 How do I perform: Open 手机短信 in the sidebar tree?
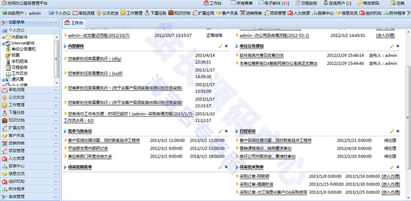tap(20, 61)
